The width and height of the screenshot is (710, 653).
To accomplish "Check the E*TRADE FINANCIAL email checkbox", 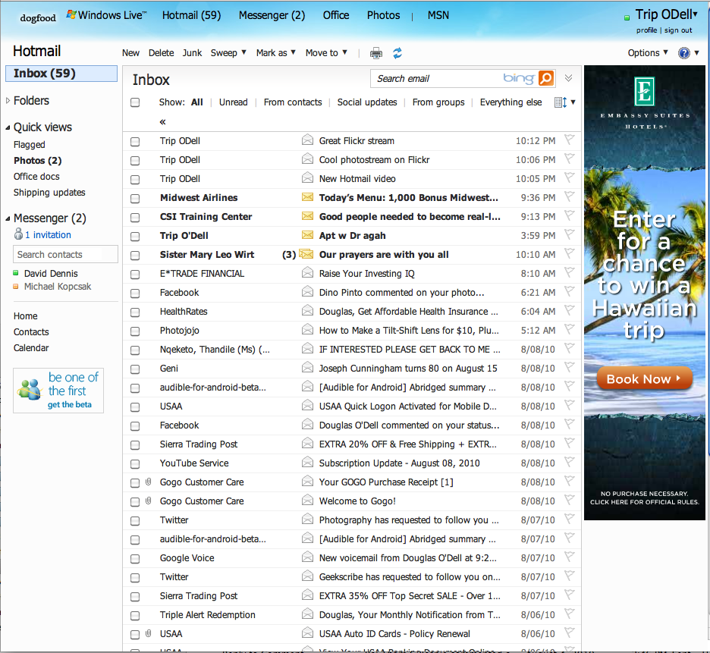I will point(135,275).
